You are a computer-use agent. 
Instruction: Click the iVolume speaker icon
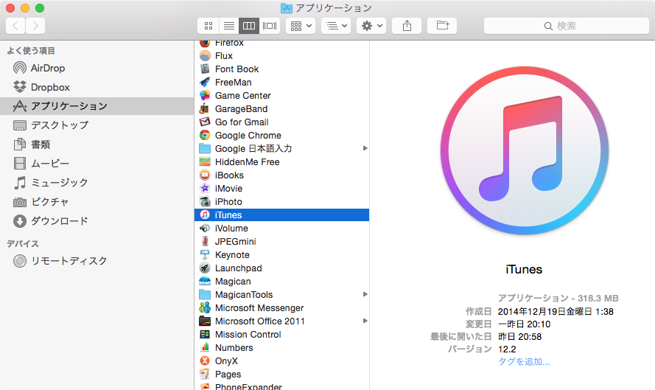click(x=205, y=229)
